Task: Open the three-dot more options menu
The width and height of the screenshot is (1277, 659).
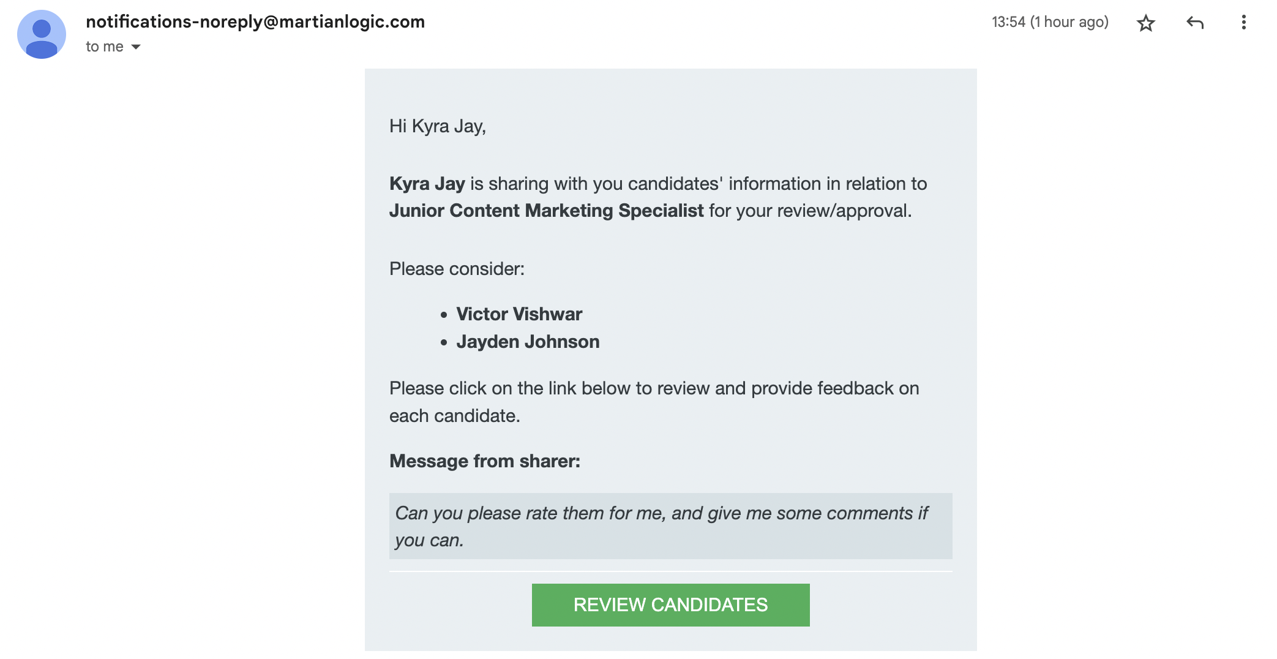Action: click(1243, 23)
